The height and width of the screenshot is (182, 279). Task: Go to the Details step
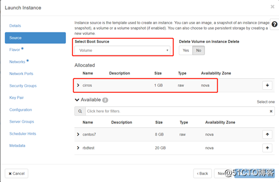(x=15, y=26)
